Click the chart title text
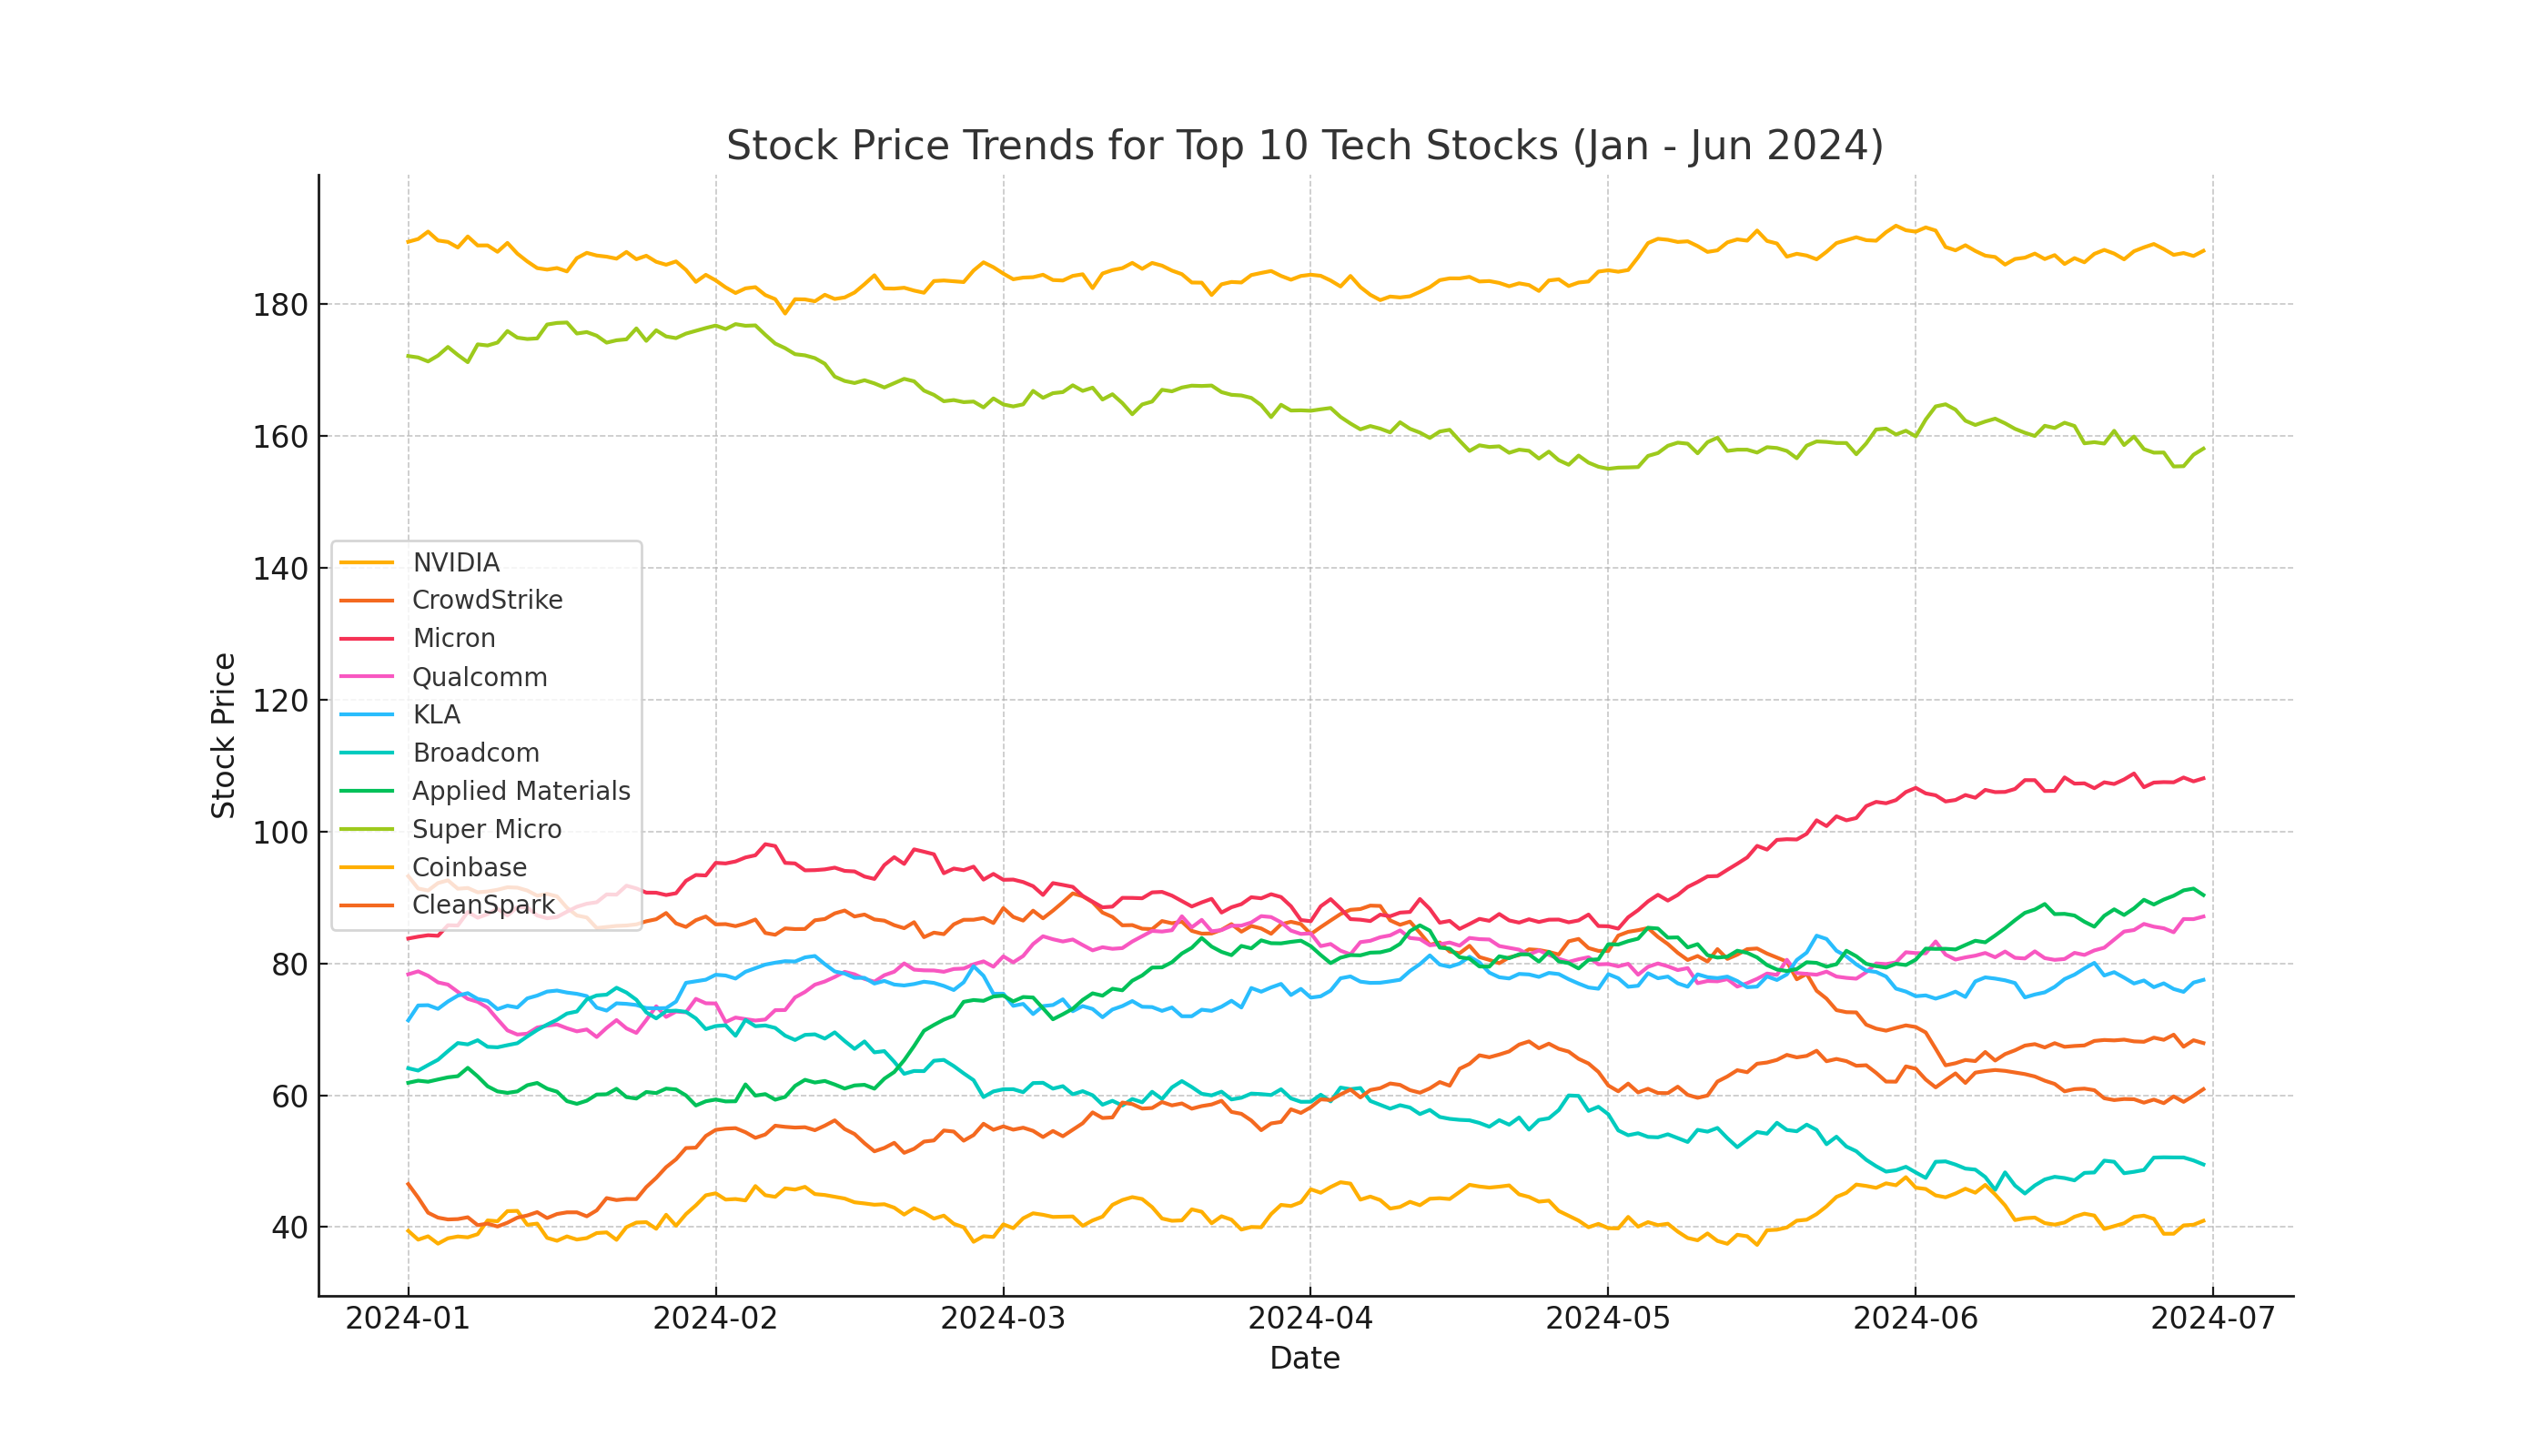2548x1456 pixels. pos(1304,146)
